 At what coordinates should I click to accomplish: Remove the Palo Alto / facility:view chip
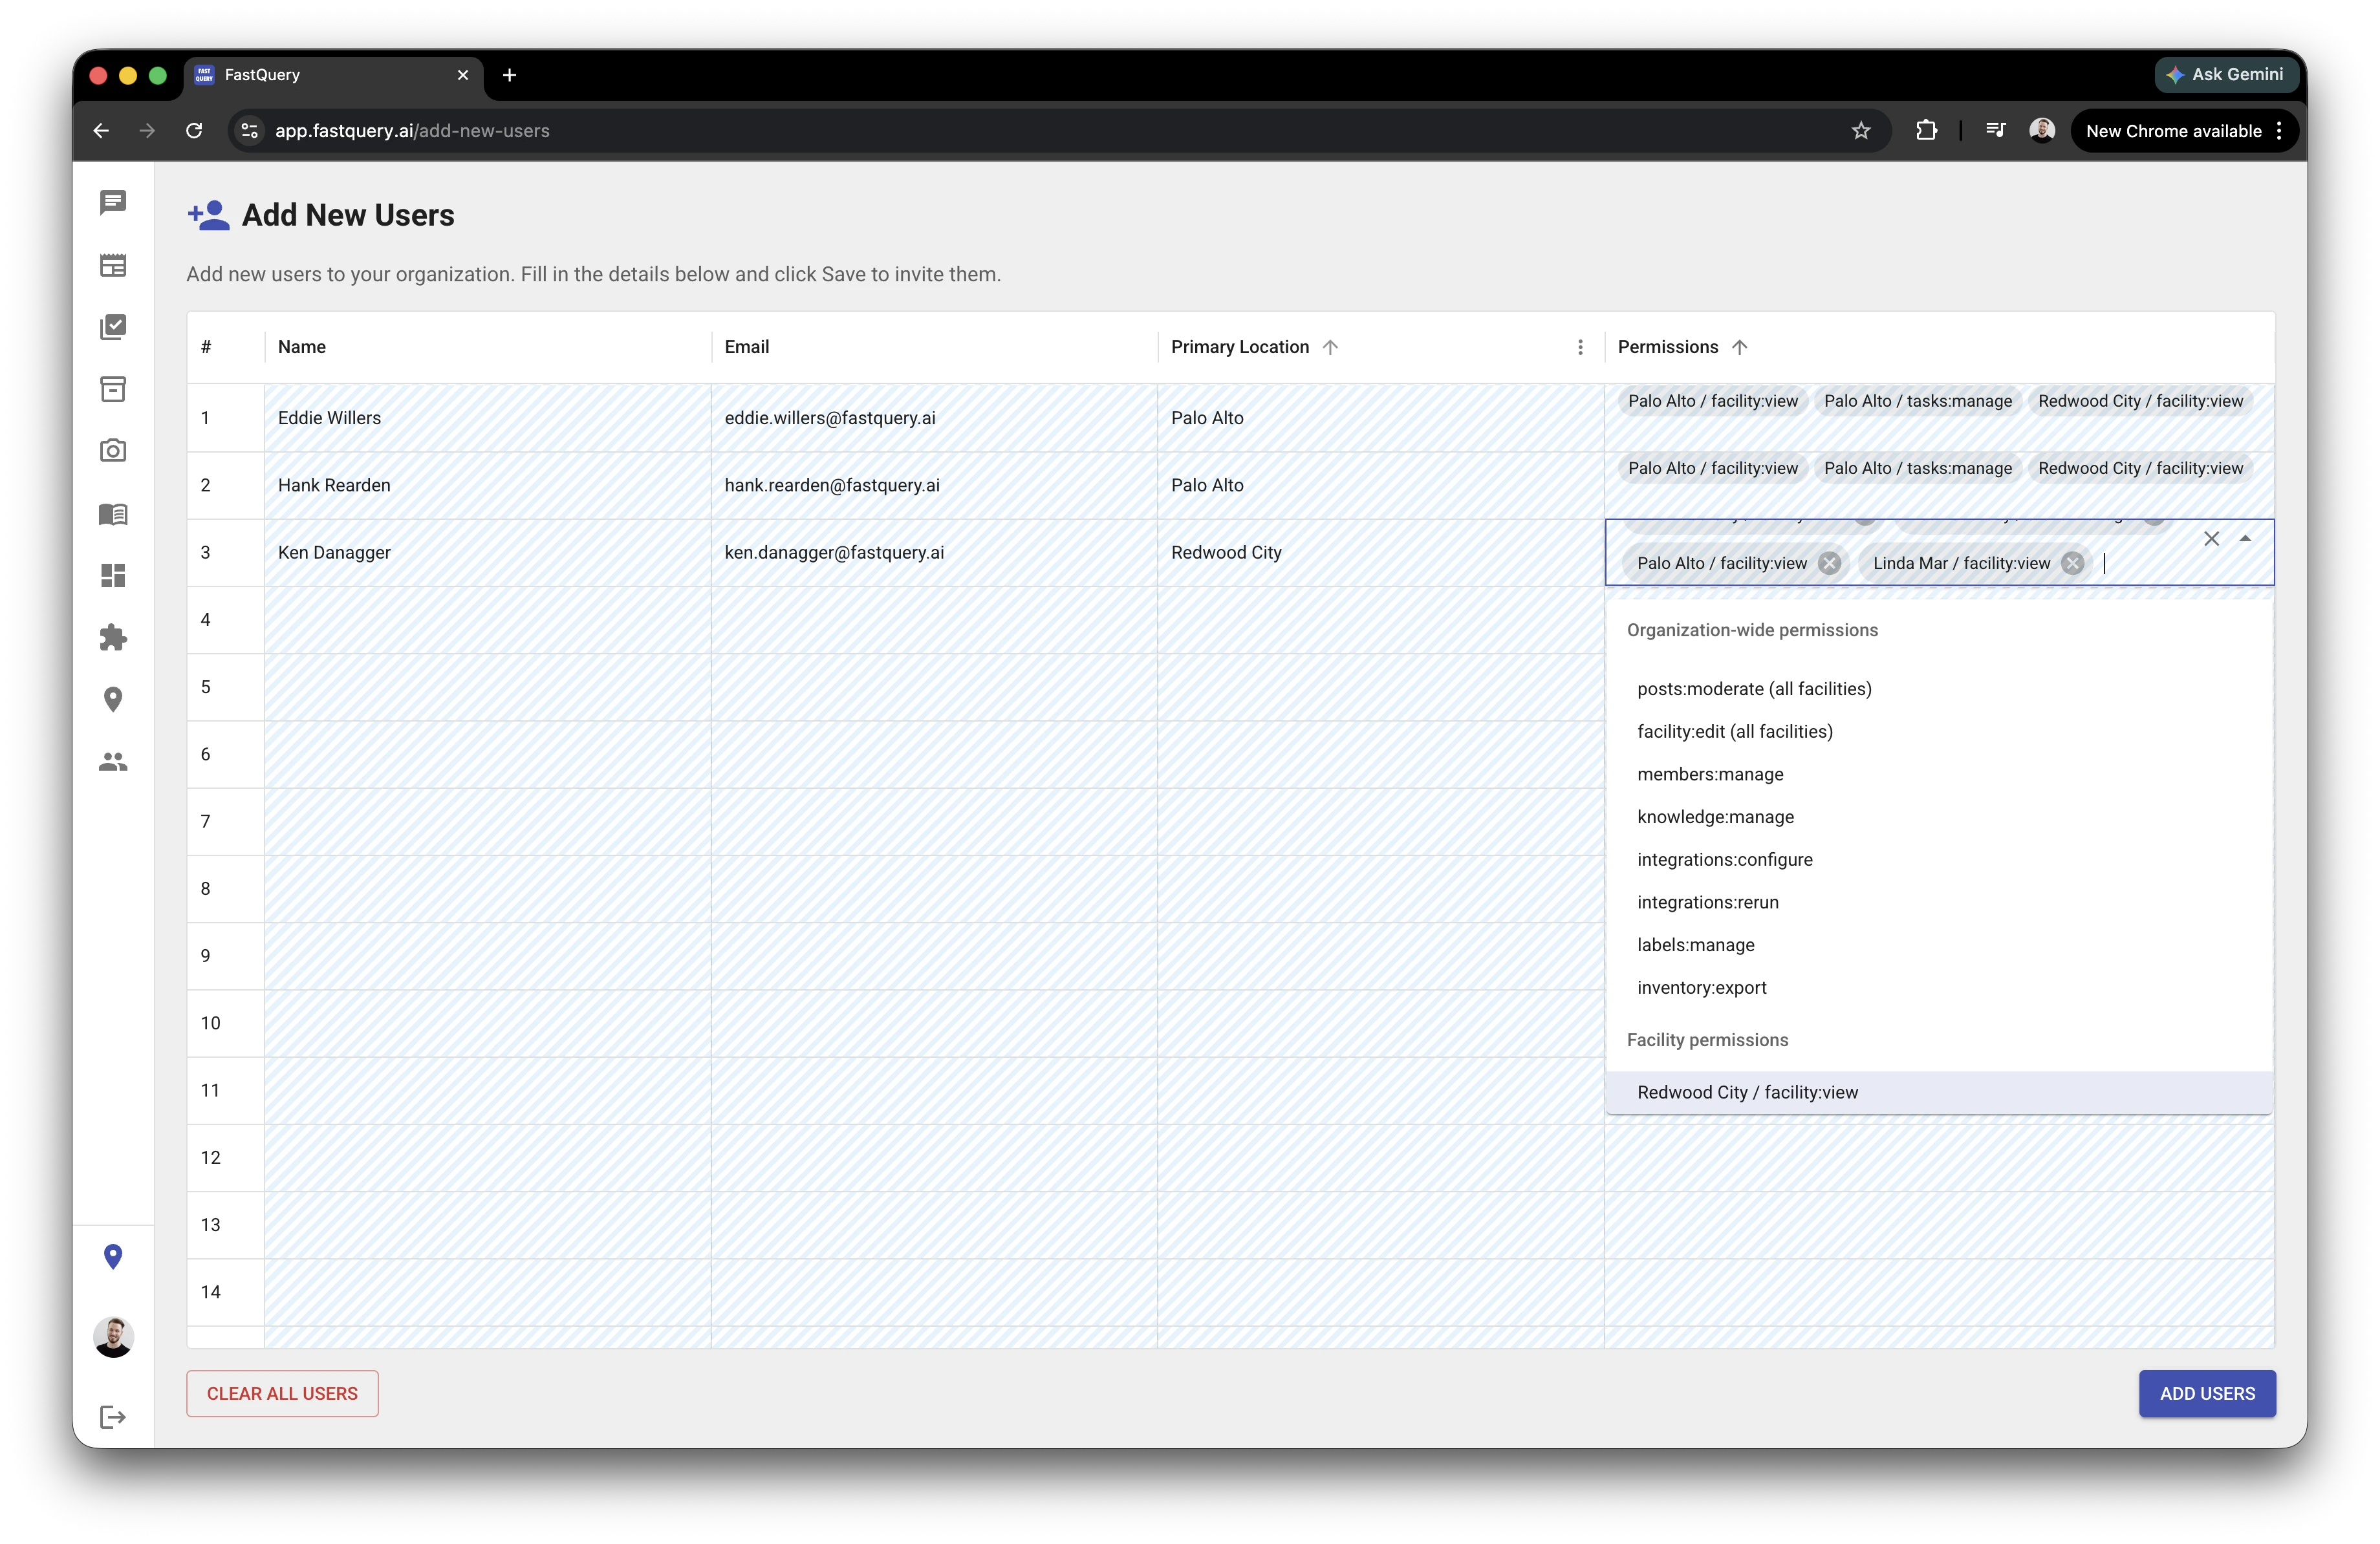[1829, 563]
